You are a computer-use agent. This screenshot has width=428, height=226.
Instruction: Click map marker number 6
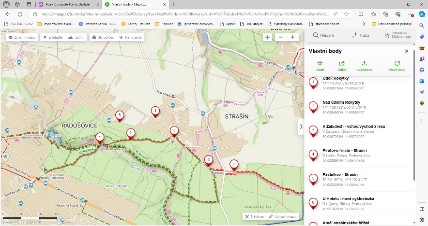tap(209, 161)
